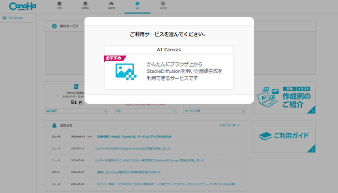Click the arrow on 作成例のご紹介 banner
The height and width of the screenshot is (193, 338).
coord(311,110)
